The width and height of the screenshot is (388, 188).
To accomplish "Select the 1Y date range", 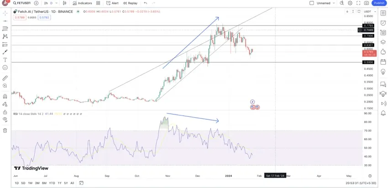I will tap(59, 183).
